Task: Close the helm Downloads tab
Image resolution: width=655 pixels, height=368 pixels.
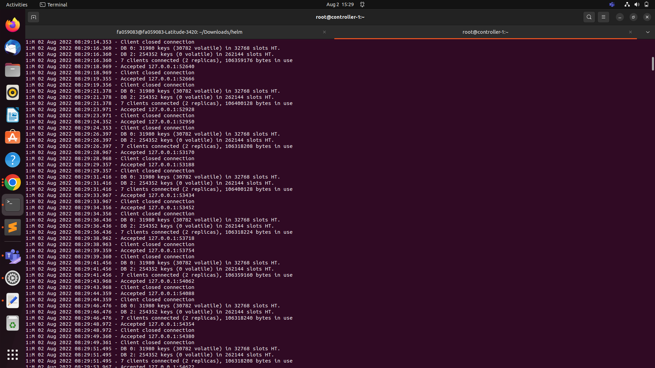Action: click(x=324, y=32)
